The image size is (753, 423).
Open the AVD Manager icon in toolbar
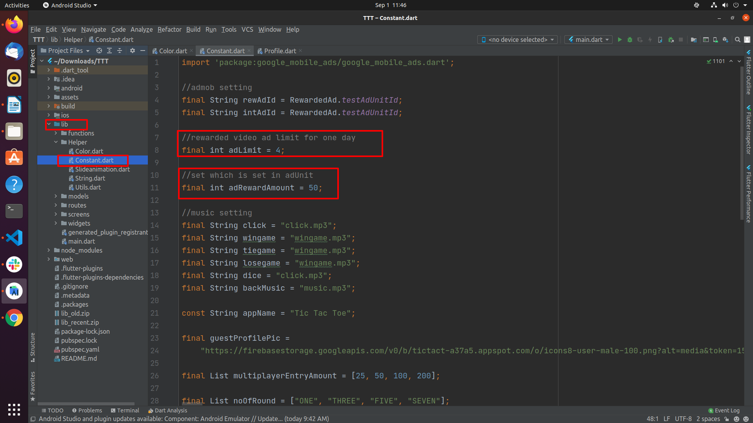pyautogui.click(x=715, y=40)
